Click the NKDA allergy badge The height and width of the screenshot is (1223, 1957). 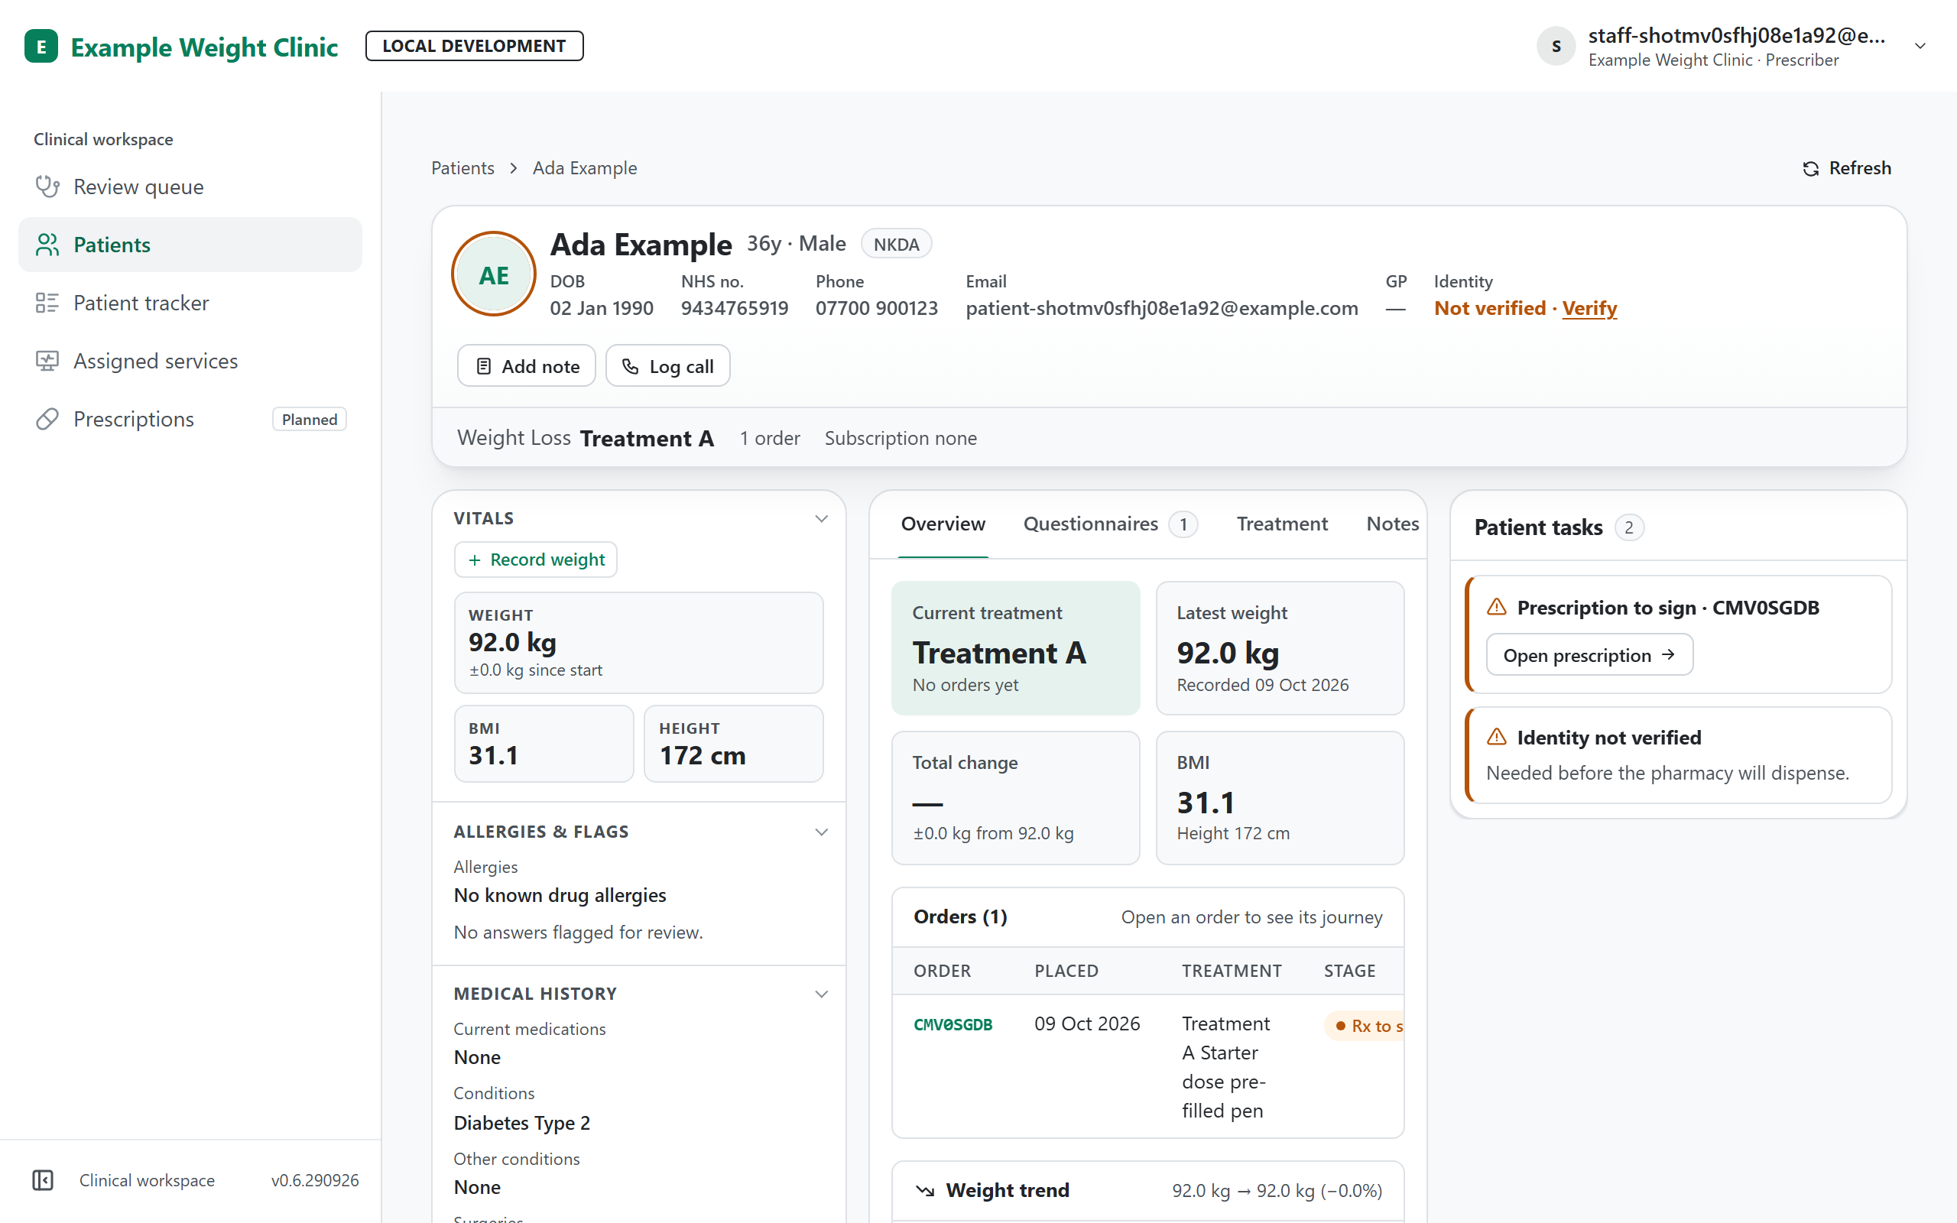coord(896,245)
